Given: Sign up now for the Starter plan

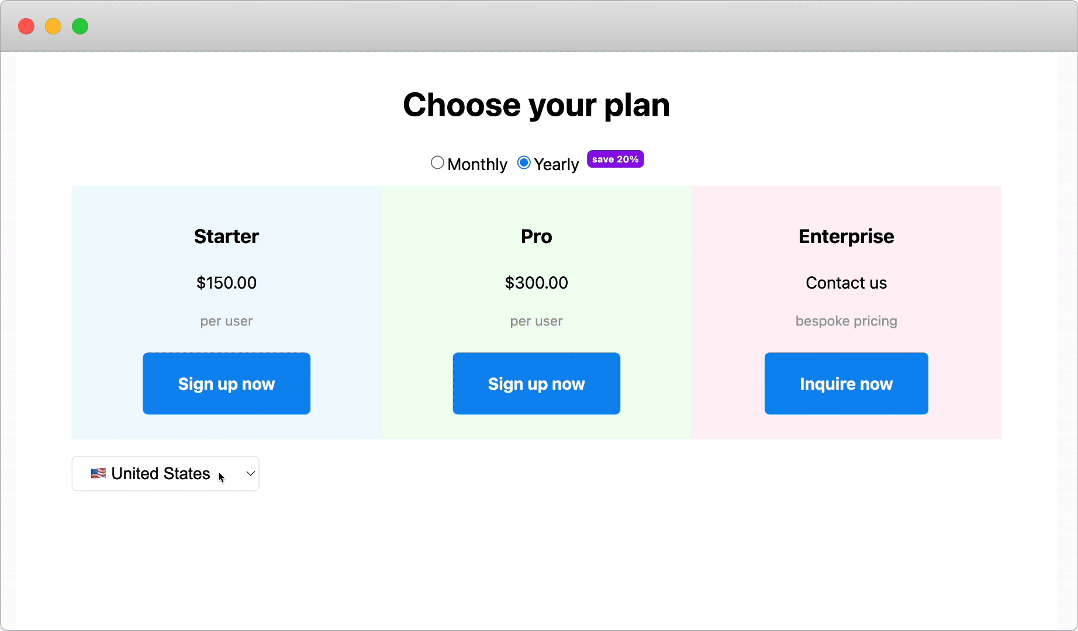Looking at the screenshot, I should [226, 383].
